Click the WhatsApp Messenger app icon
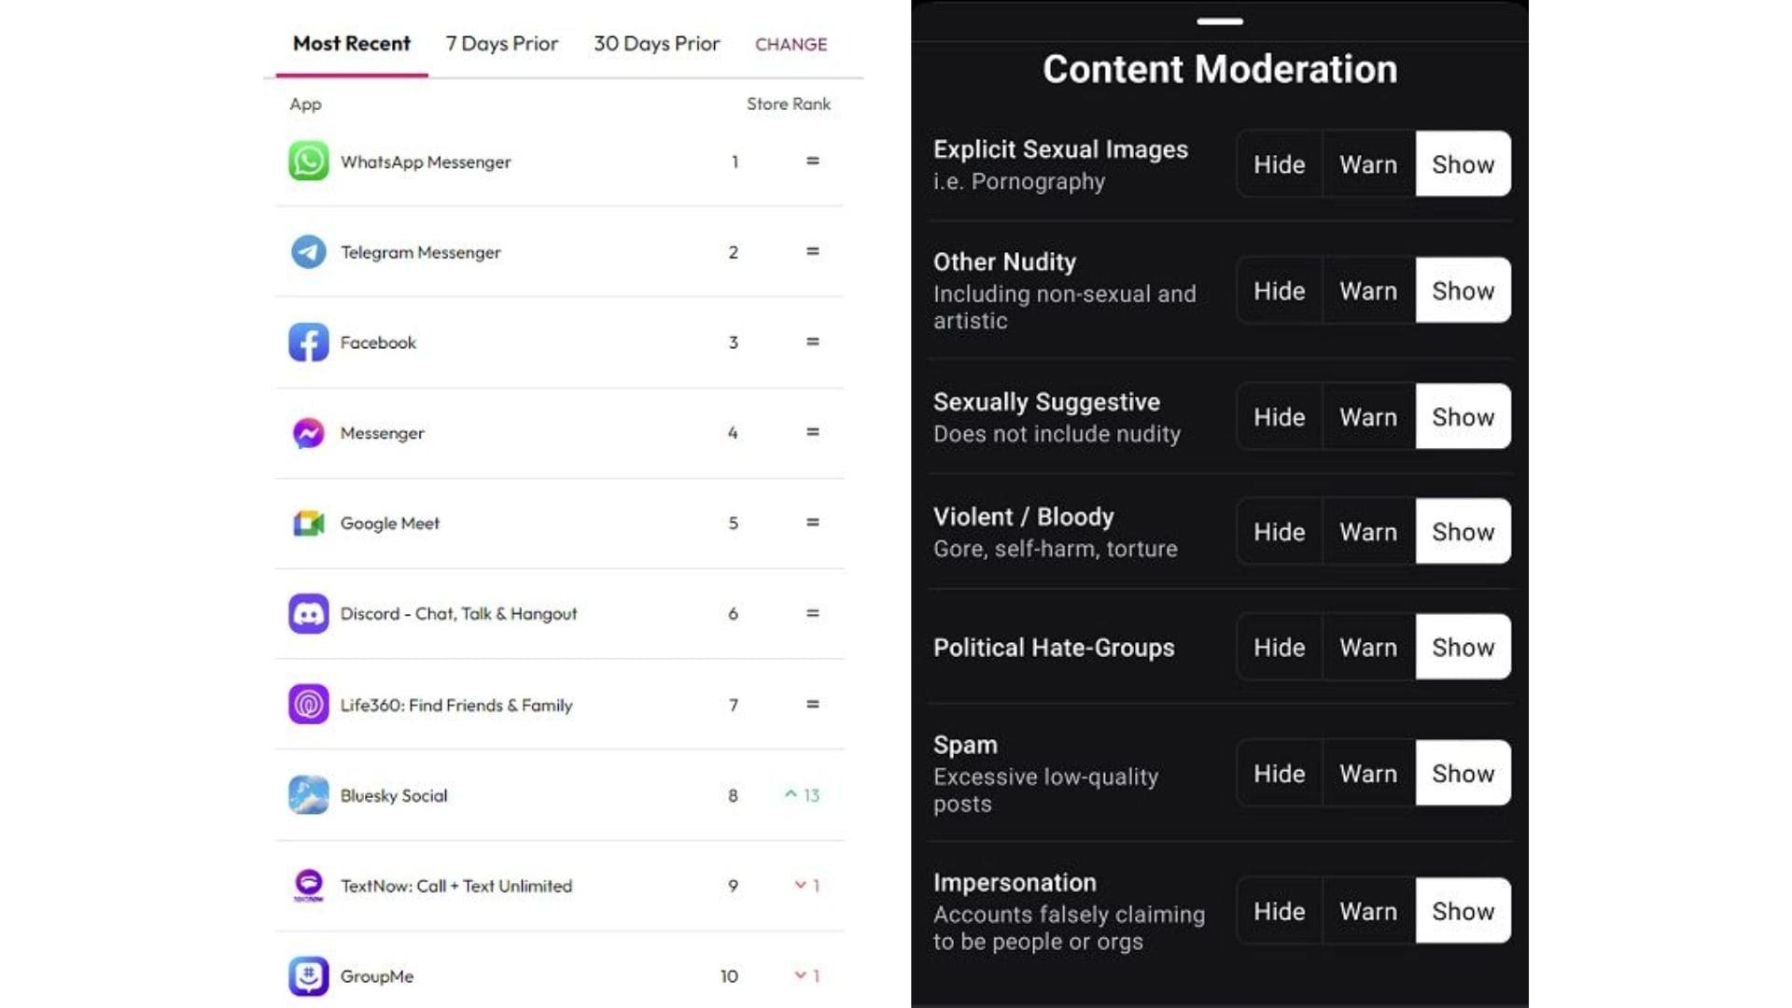 [x=308, y=161]
